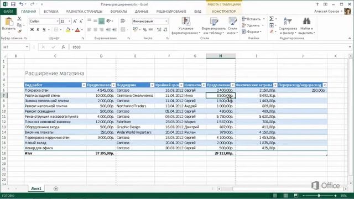Click the Save icon in the quick access toolbar

click(13, 4)
